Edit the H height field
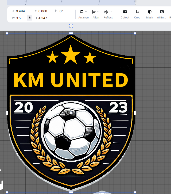This screenshot has width=171, height=194. click(x=43, y=18)
